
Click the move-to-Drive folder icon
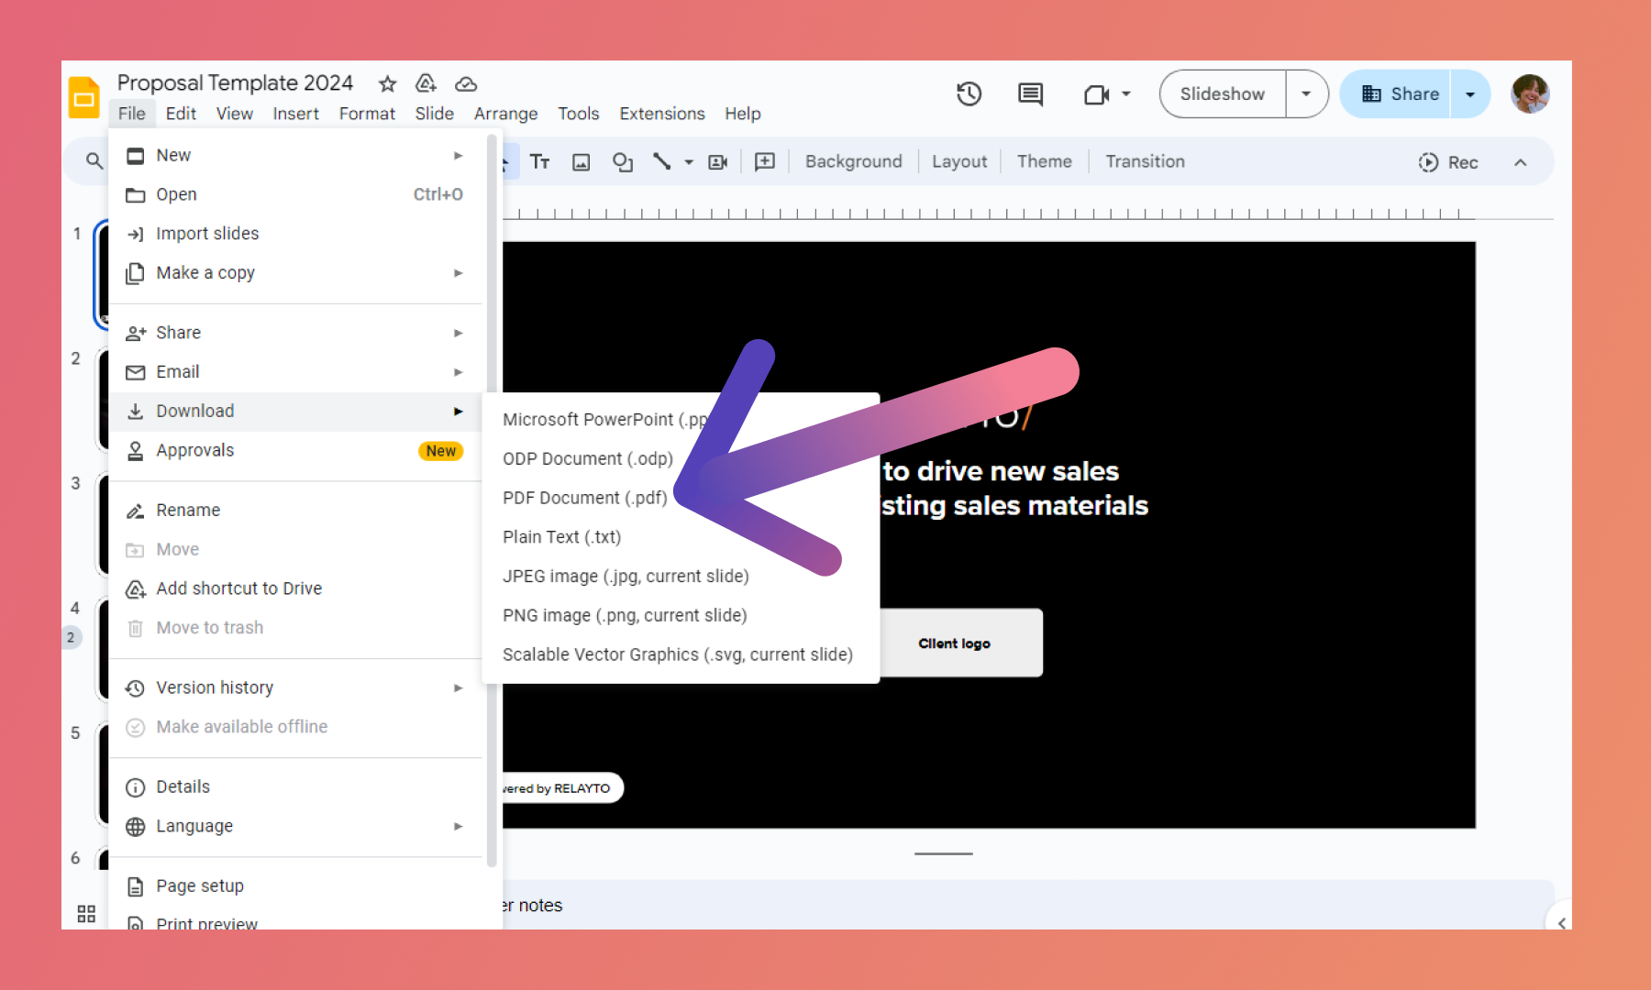click(x=427, y=84)
